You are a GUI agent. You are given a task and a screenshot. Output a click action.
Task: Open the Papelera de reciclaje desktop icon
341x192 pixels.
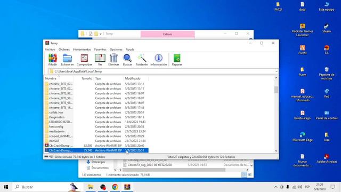(x=327, y=74)
